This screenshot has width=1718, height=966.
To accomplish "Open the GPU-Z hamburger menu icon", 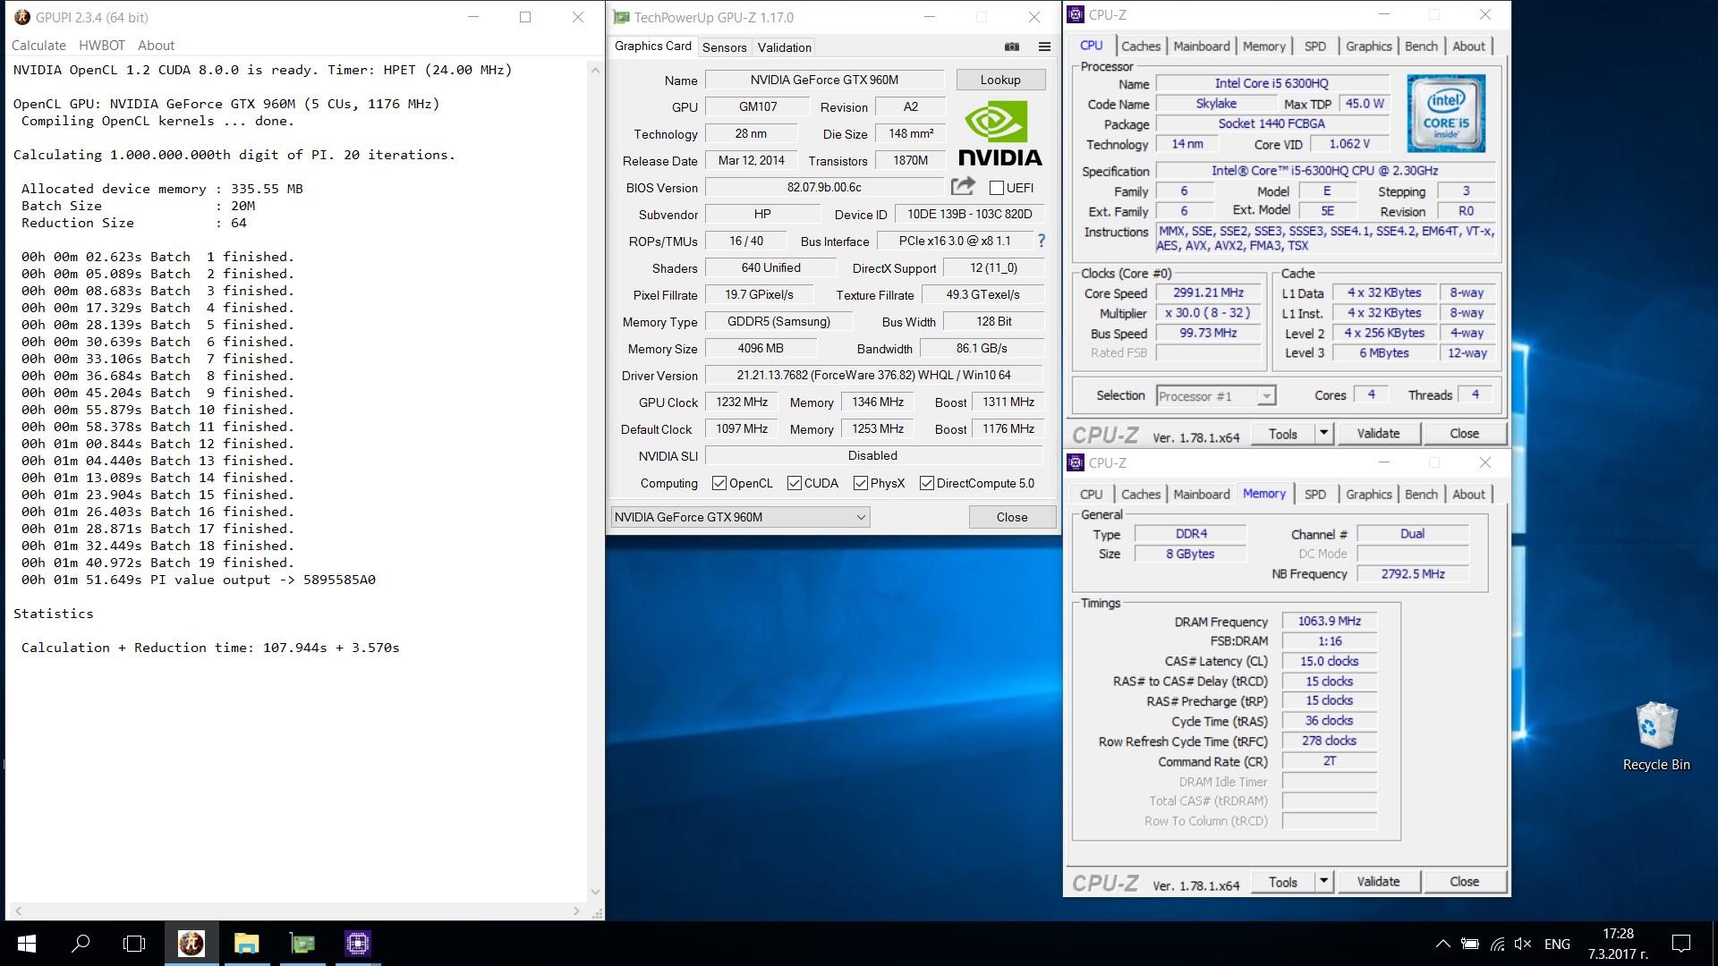I will pos(1044,47).
